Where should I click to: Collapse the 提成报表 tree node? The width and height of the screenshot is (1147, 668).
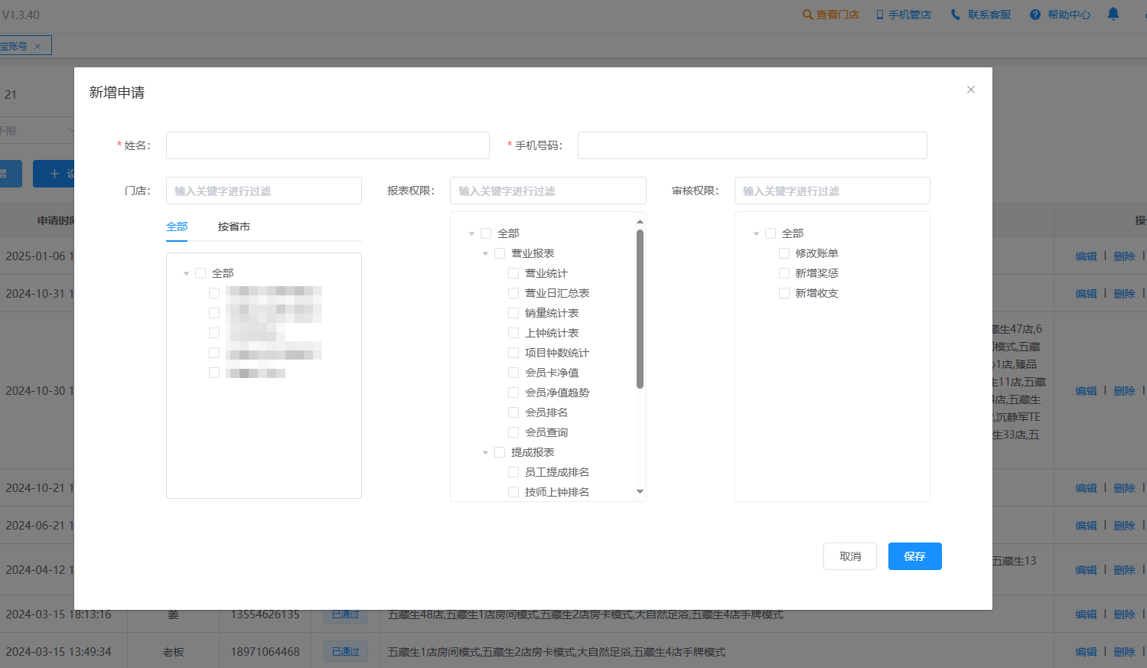click(485, 452)
